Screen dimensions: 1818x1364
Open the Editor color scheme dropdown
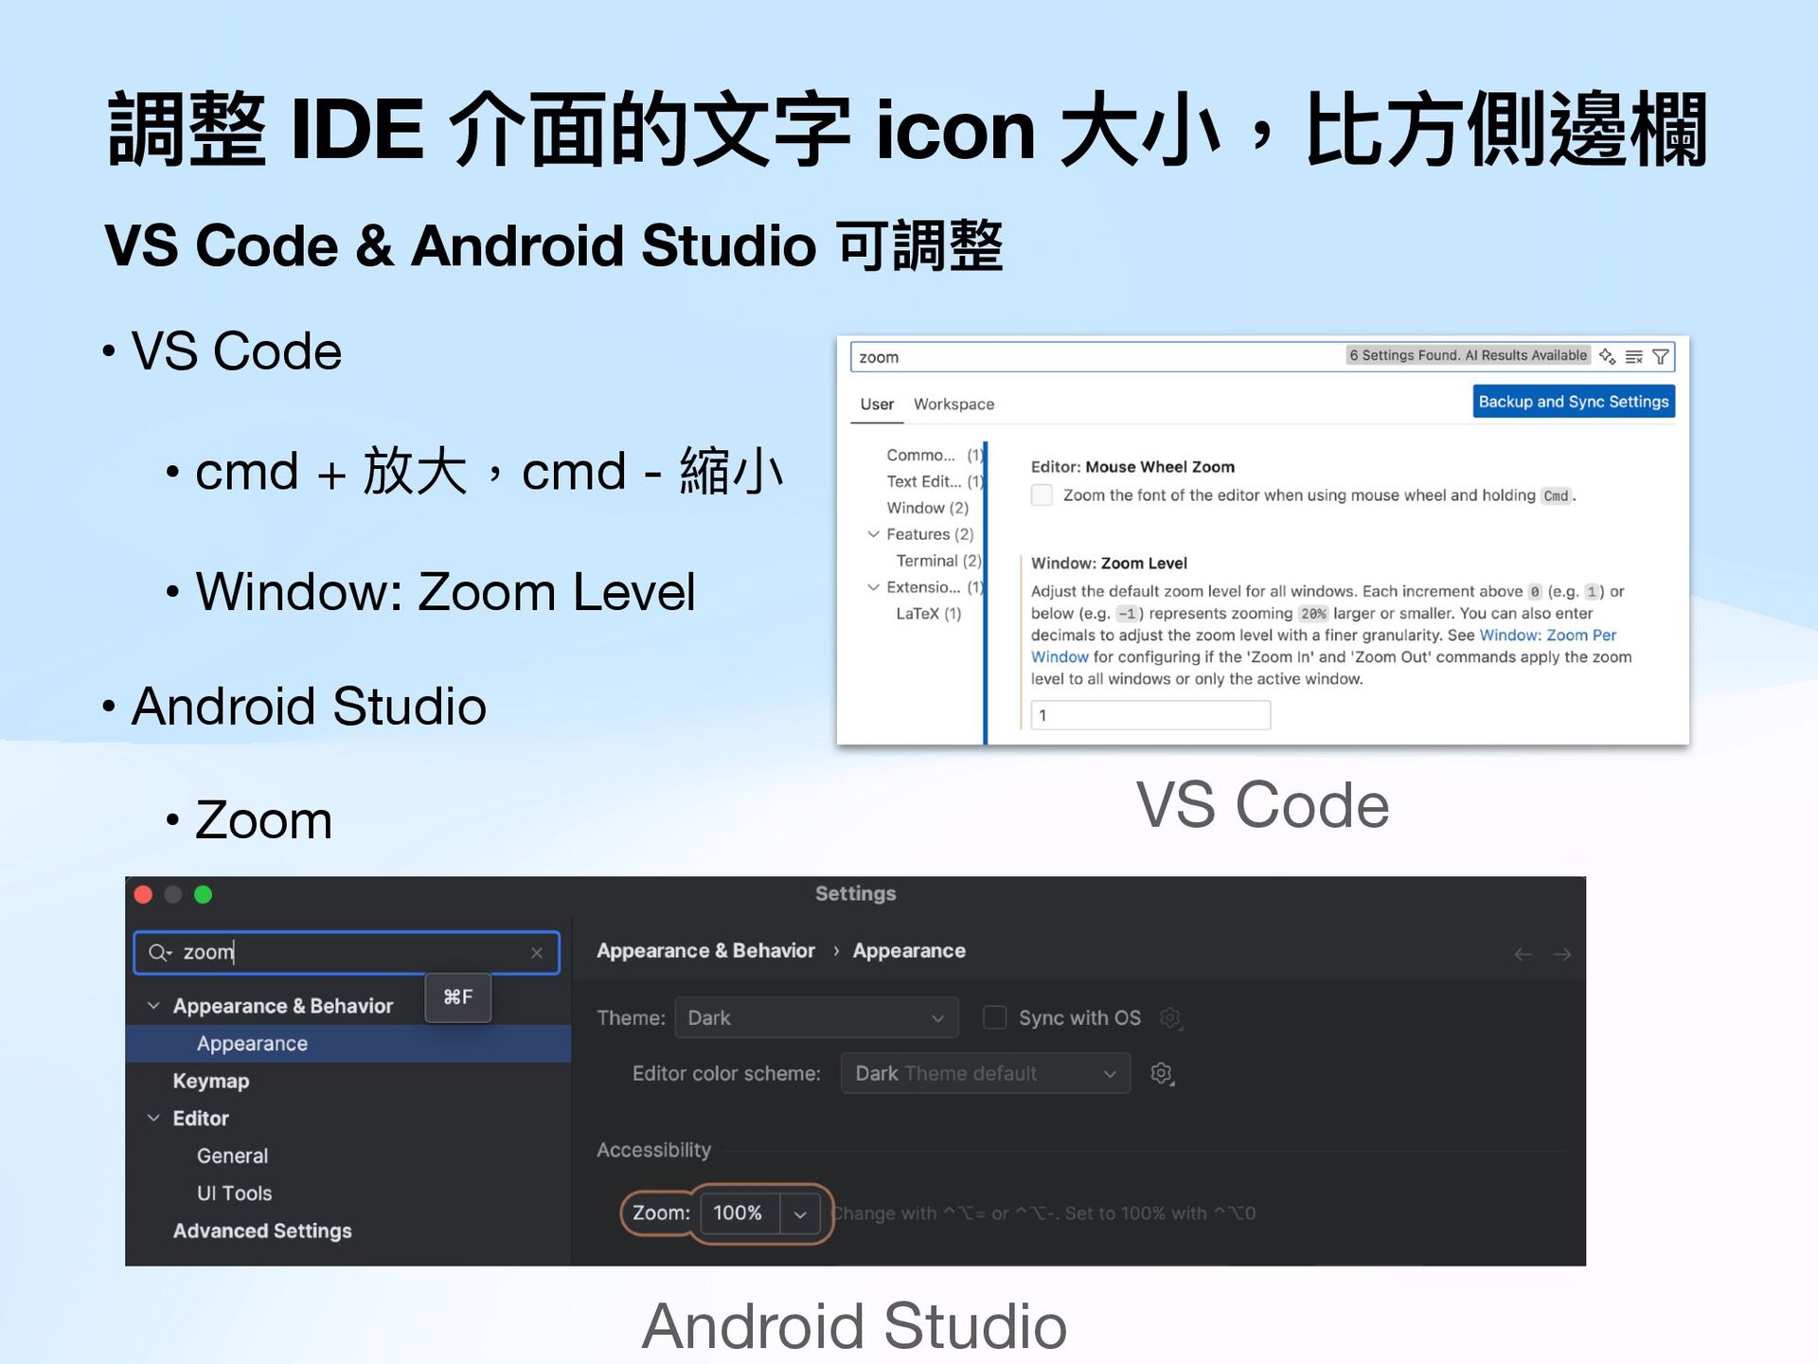point(986,1073)
